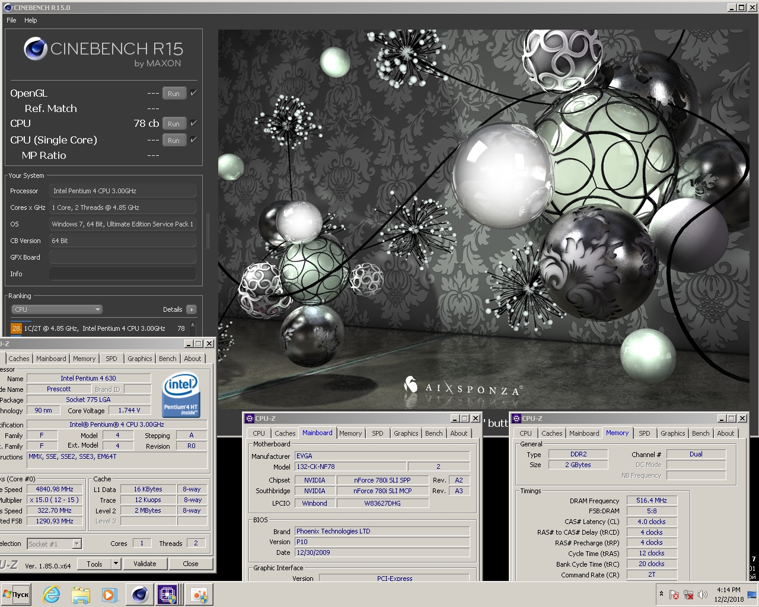
Task: Switch to SPD tab in Memory CPU-Z window
Action: pyautogui.click(x=645, y=433)
